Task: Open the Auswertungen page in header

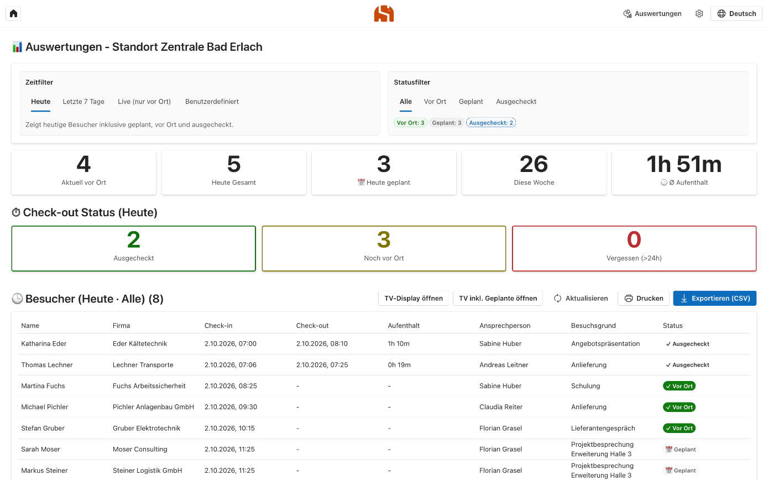Action: (x=652, y=14)
